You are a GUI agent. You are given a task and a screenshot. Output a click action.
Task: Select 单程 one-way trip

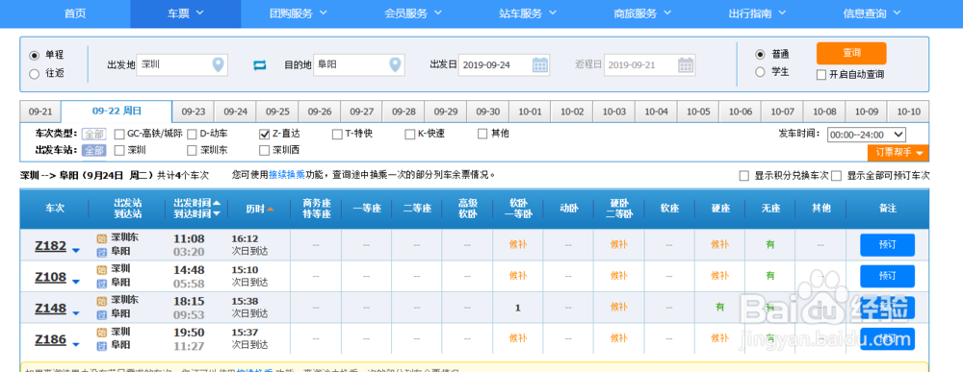pos(35,55)
